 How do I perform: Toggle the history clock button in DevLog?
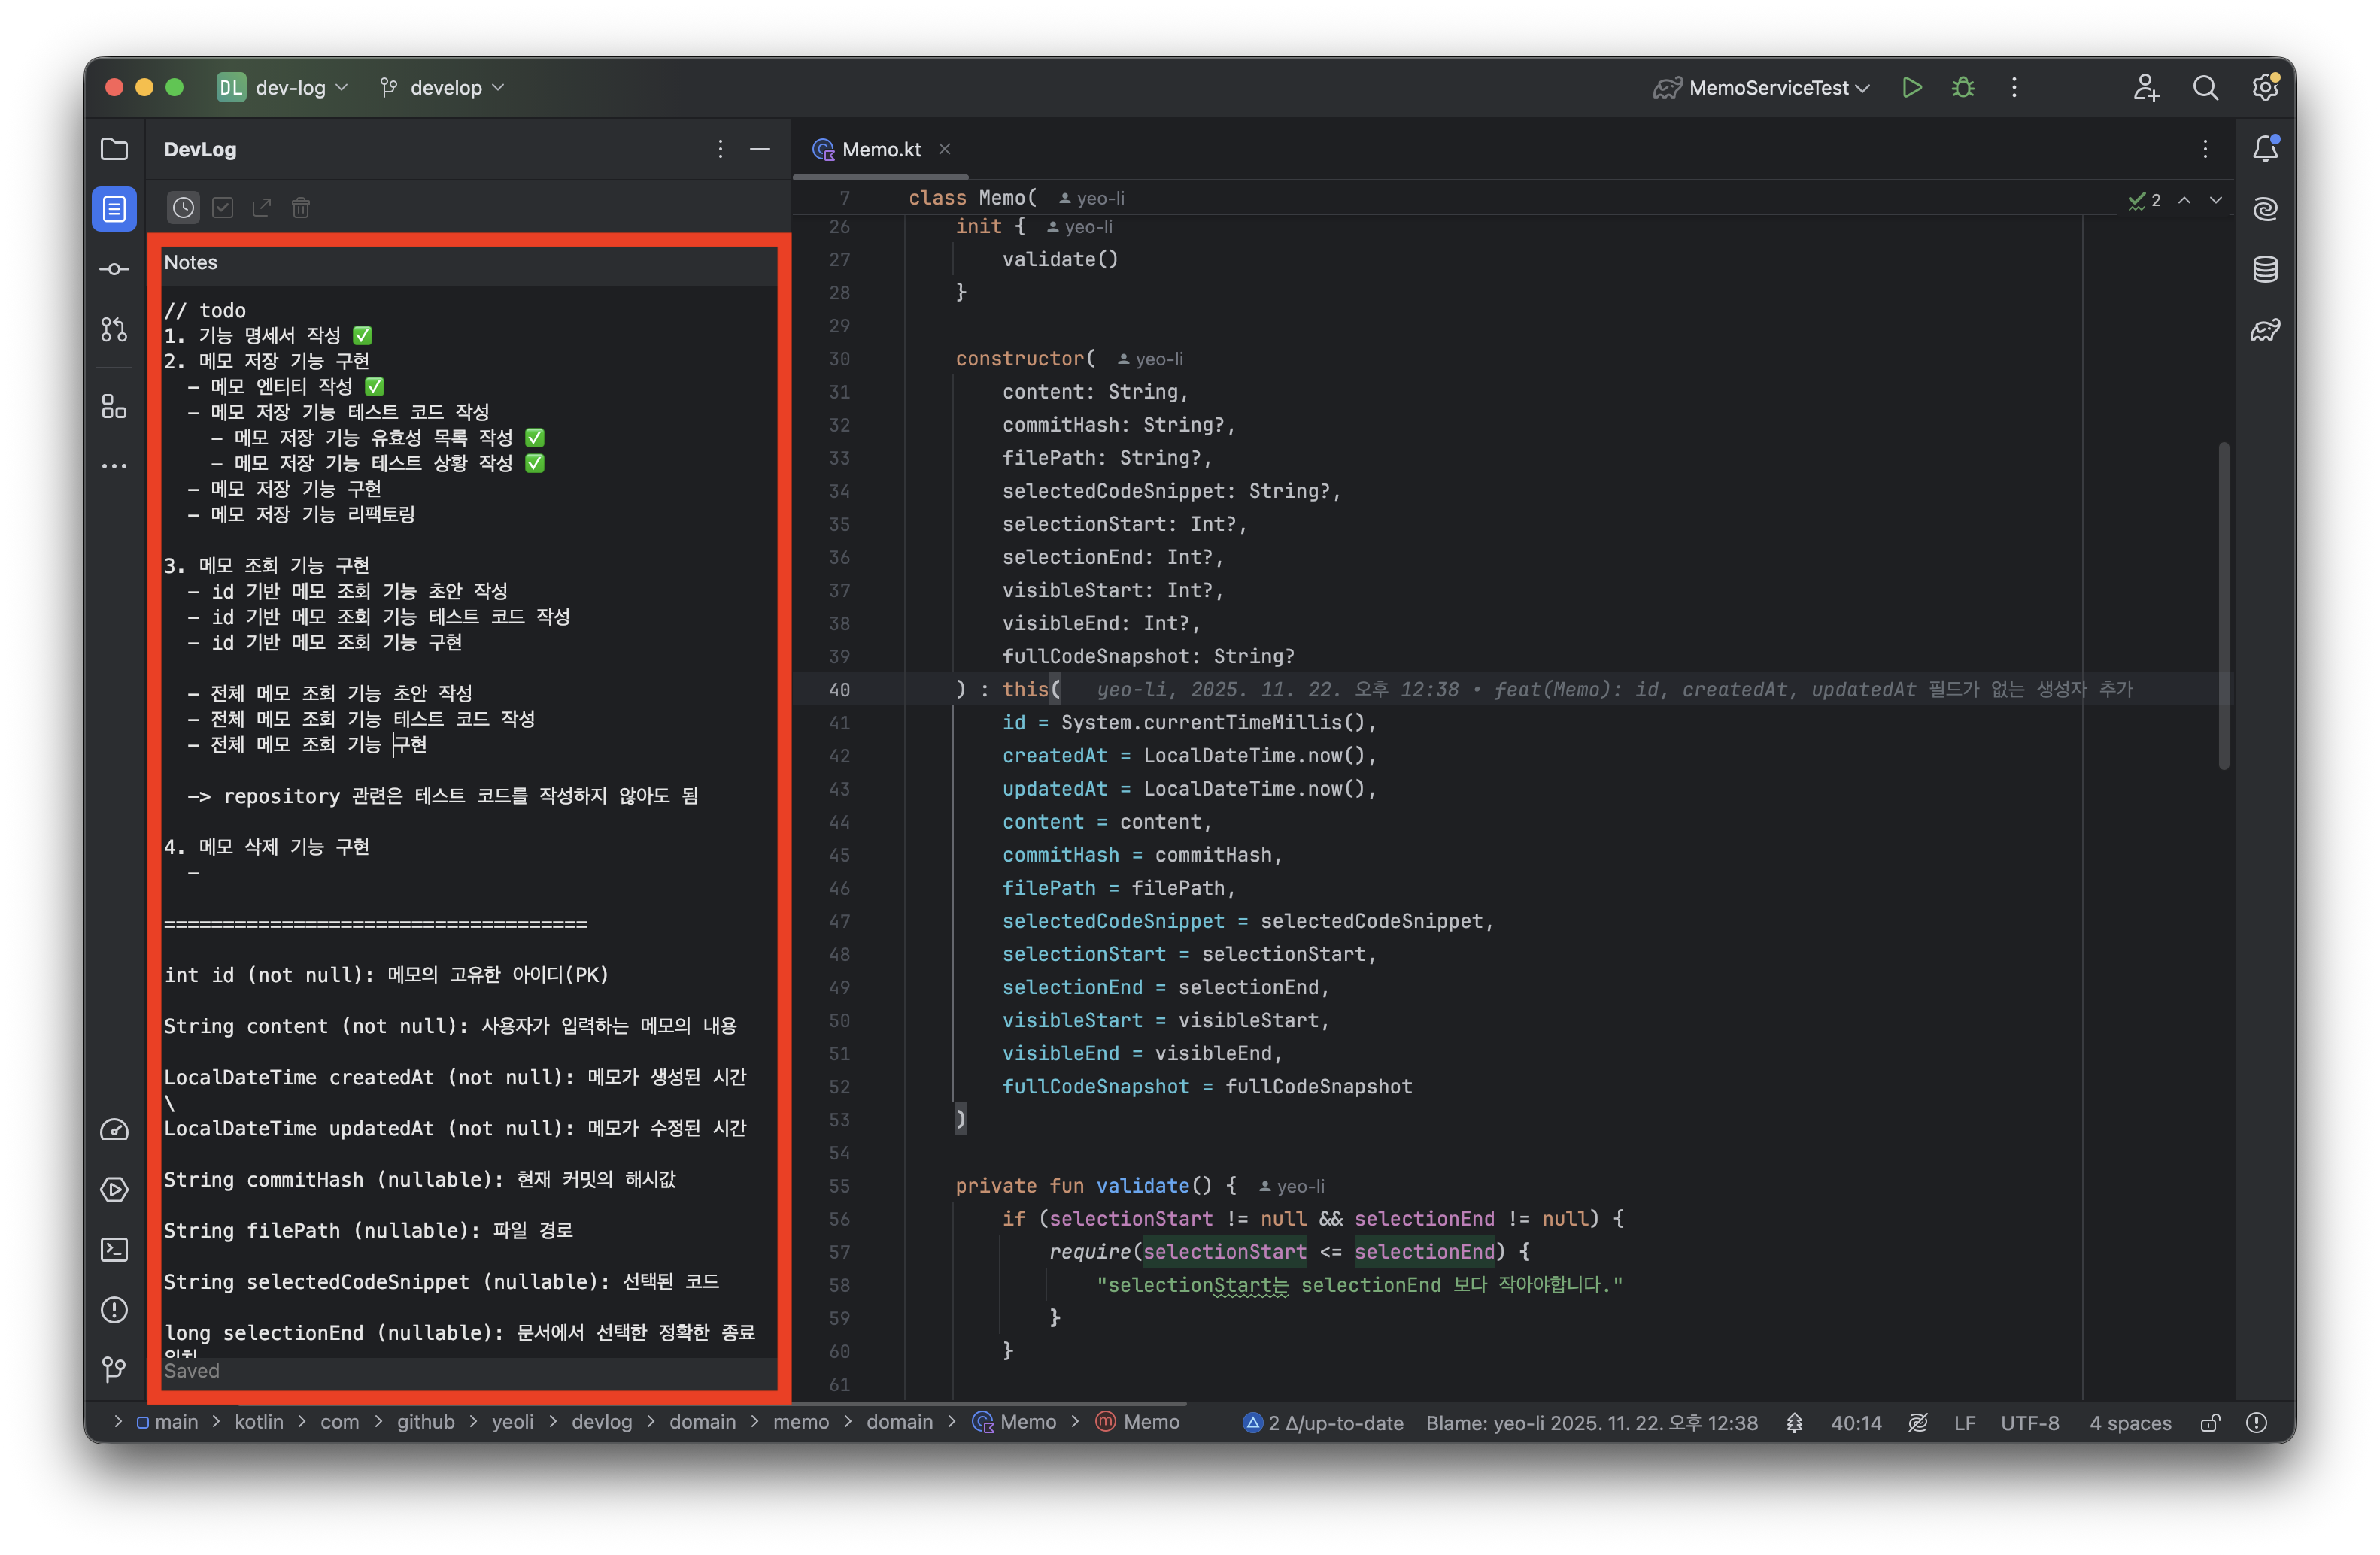click(x=183, y=207)
